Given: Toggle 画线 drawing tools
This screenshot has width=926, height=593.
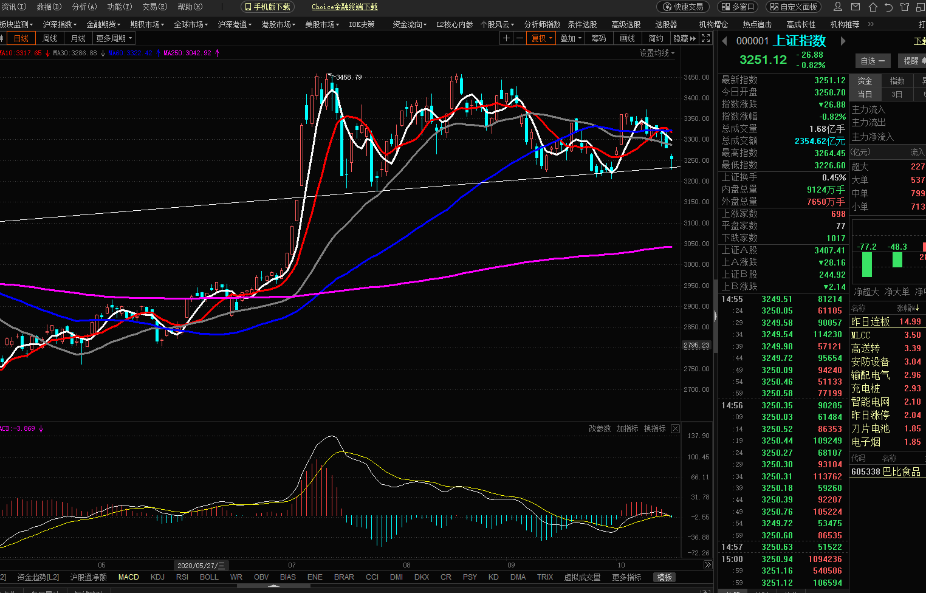Looking at the screenshot, I should coord(628,38).
